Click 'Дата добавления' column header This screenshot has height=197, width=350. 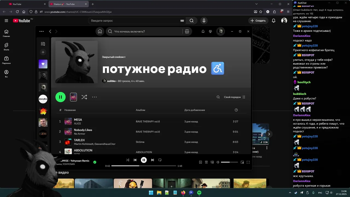(195, 110)
